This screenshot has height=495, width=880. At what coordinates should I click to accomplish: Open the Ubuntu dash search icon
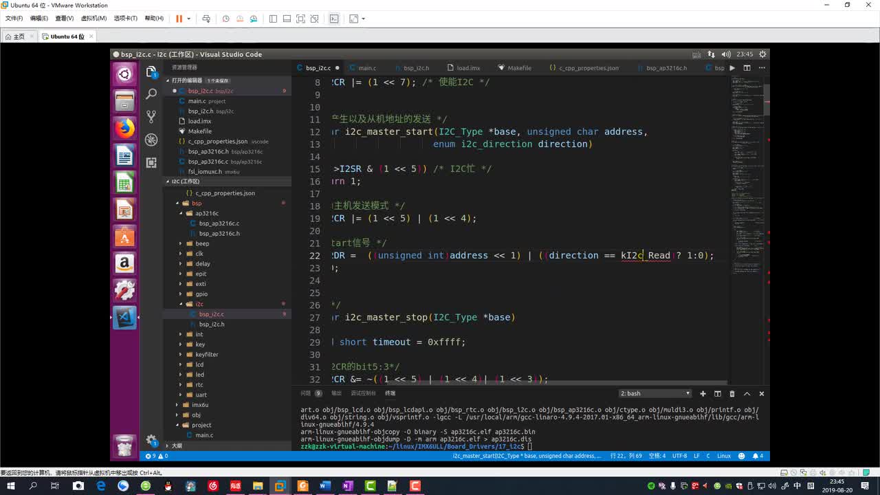click(124, 74)
